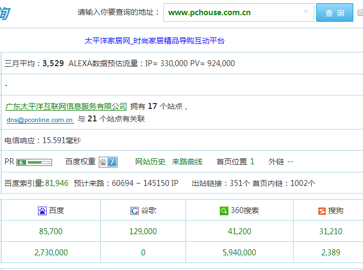Click the Sogou orange icon
Image resolution: width=363 pixels, height=270 pixels.
click(x=322, y=210)
